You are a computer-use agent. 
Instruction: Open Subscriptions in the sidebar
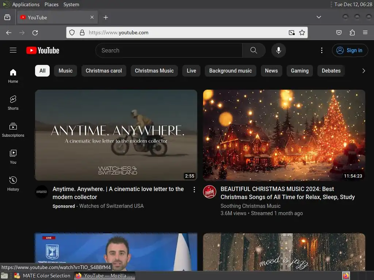point(13,130)
